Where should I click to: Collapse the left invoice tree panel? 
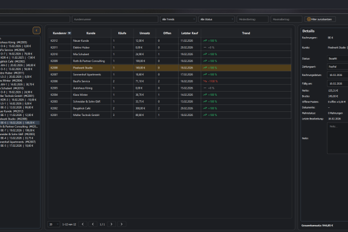[x=37, y=30]
